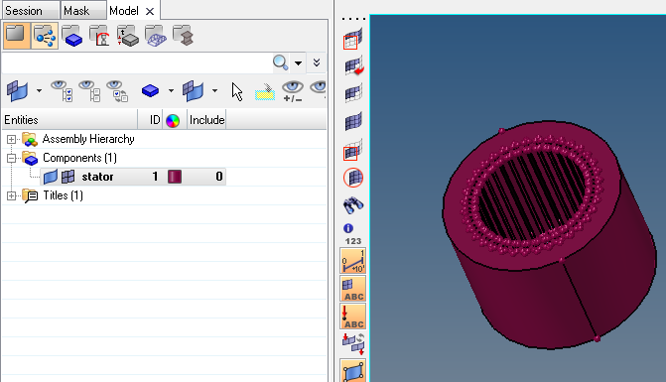This screenshot has width=666, height=382.
Task: Click the search input field
Action: tap(136, 63)
